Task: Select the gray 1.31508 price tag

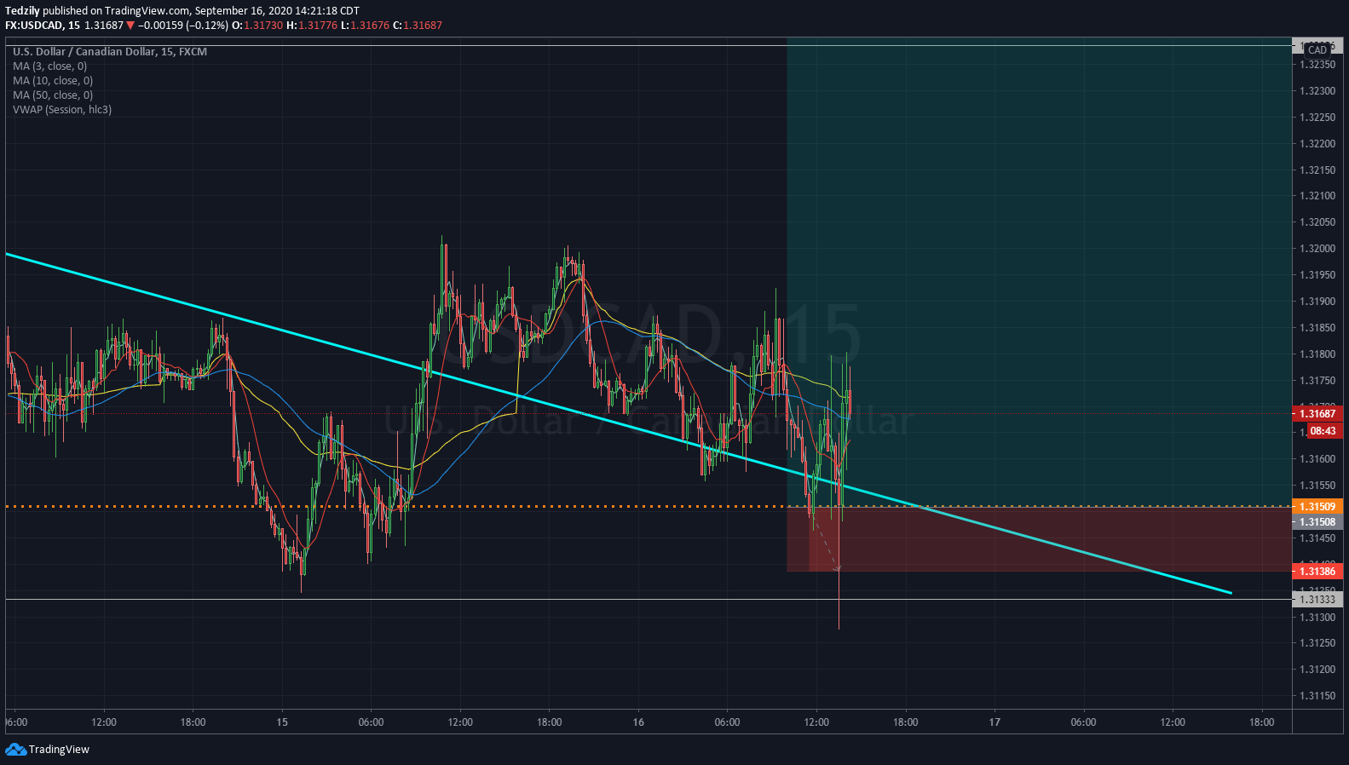Action: [1317, 522]
